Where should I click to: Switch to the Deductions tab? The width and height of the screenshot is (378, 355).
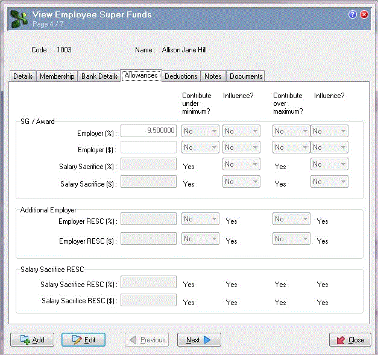[181, 76]
